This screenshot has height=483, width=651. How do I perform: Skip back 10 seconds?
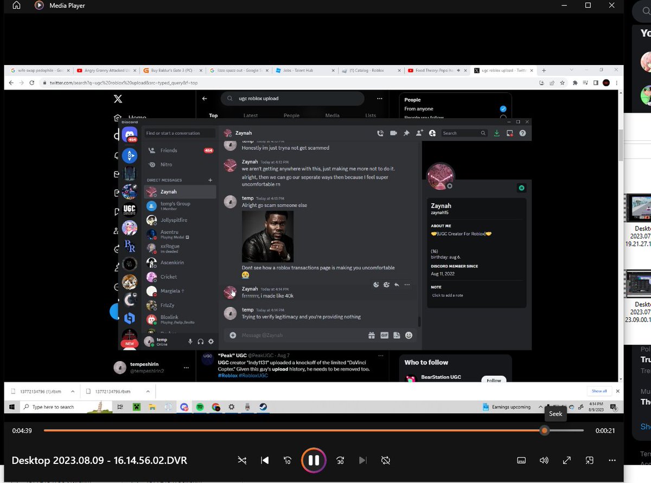288,460
